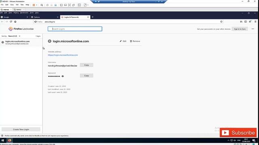Switch VMware to Unity mode

point(74,5)
